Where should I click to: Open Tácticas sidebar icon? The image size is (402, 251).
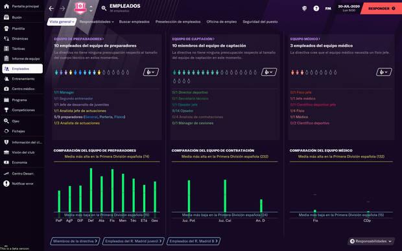[x=6, y=49]
